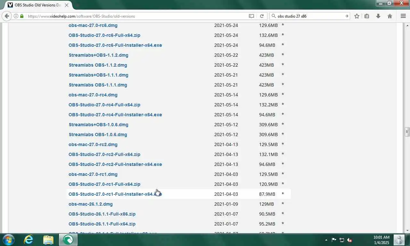Download OBS-Studio-26.1.1-Full-x64.zip
410x246 pixels.
(102, 224)
